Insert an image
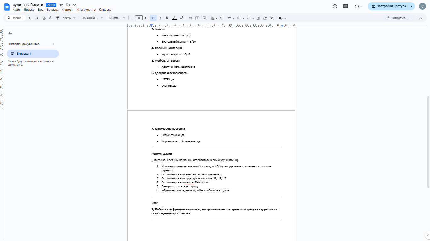Image resolution: width=430 pixels, height=241 pixels. (204, 18)
